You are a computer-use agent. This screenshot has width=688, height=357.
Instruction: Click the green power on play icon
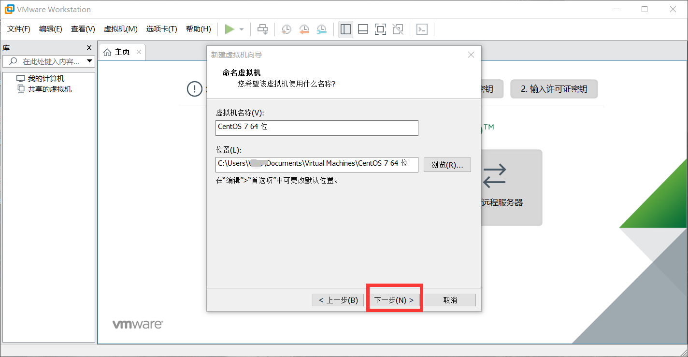[x=229, y=29]
